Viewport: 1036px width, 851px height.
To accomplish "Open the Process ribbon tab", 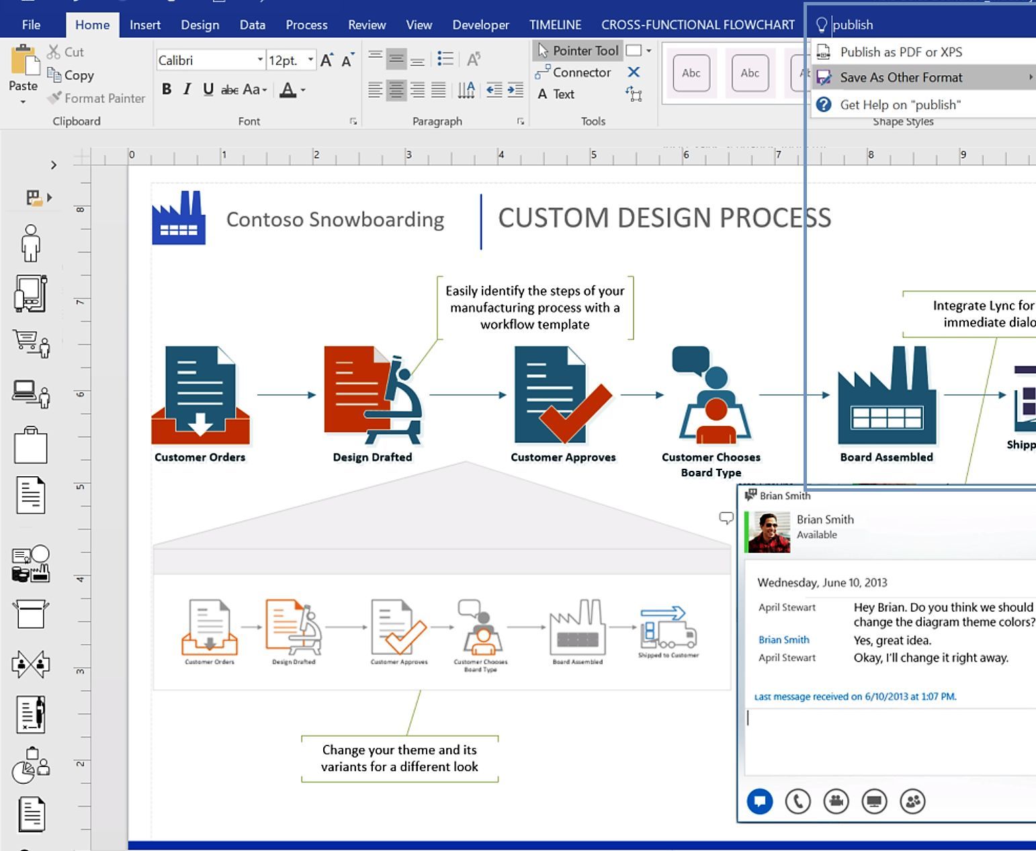I will pyautogui.click(x=306, y=25).
